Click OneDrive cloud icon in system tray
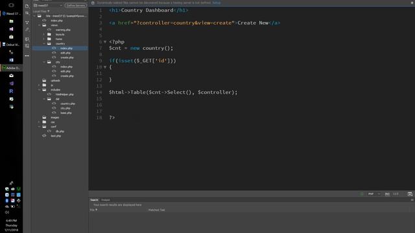This screenshot has width=415, height=233. pyautogui.click(x=7, y=206)
